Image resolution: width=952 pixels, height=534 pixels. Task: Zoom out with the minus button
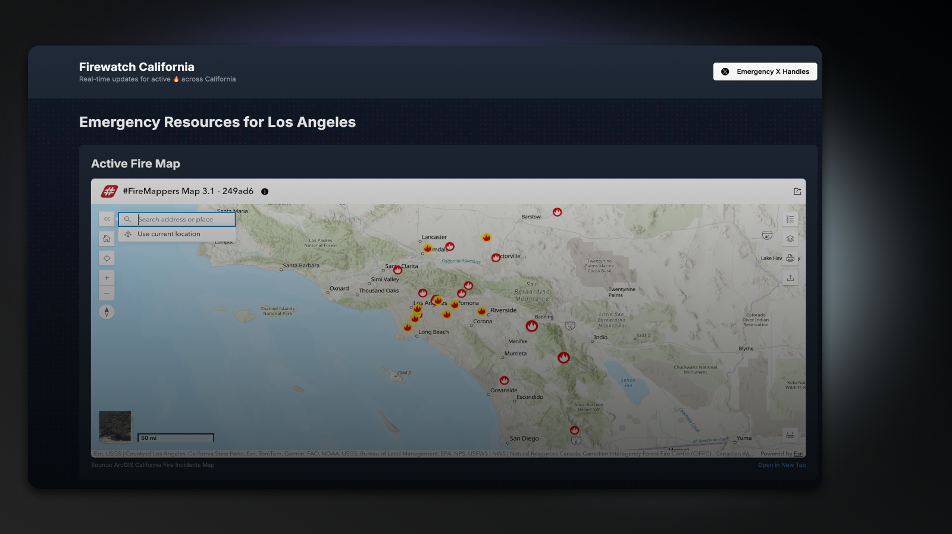[x=107, y=293]
